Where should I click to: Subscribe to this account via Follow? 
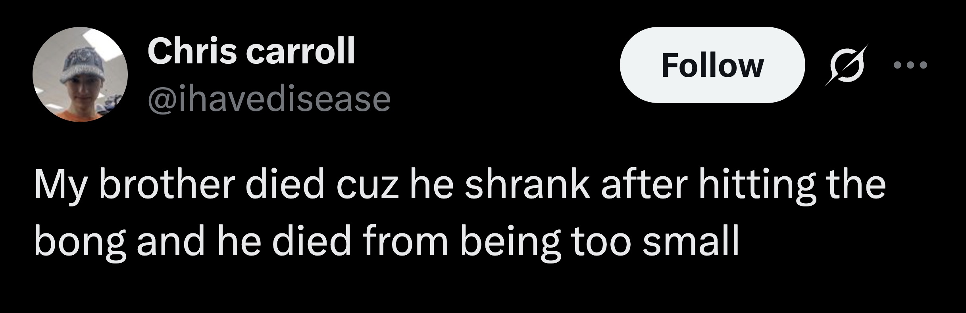click(712, 65)
